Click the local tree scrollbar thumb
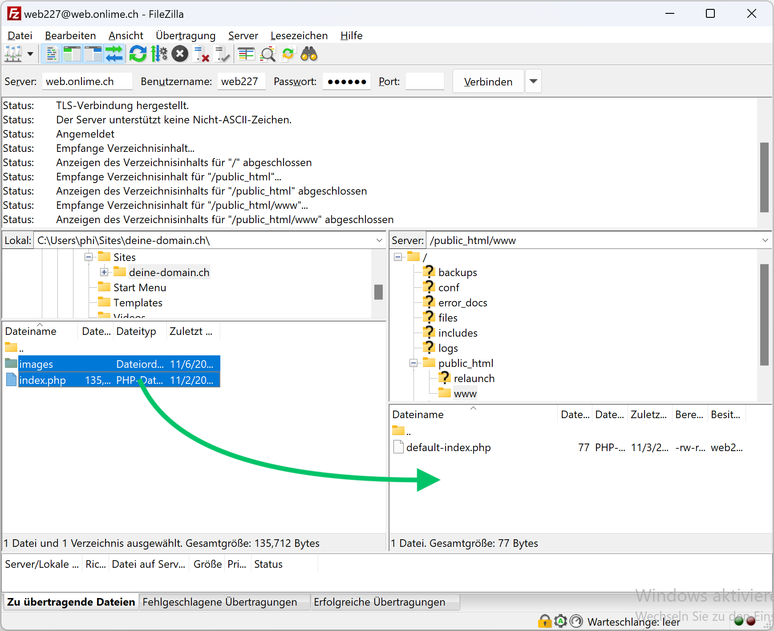The height and width of the screenshot is (631, 774). tap(378, 292)
